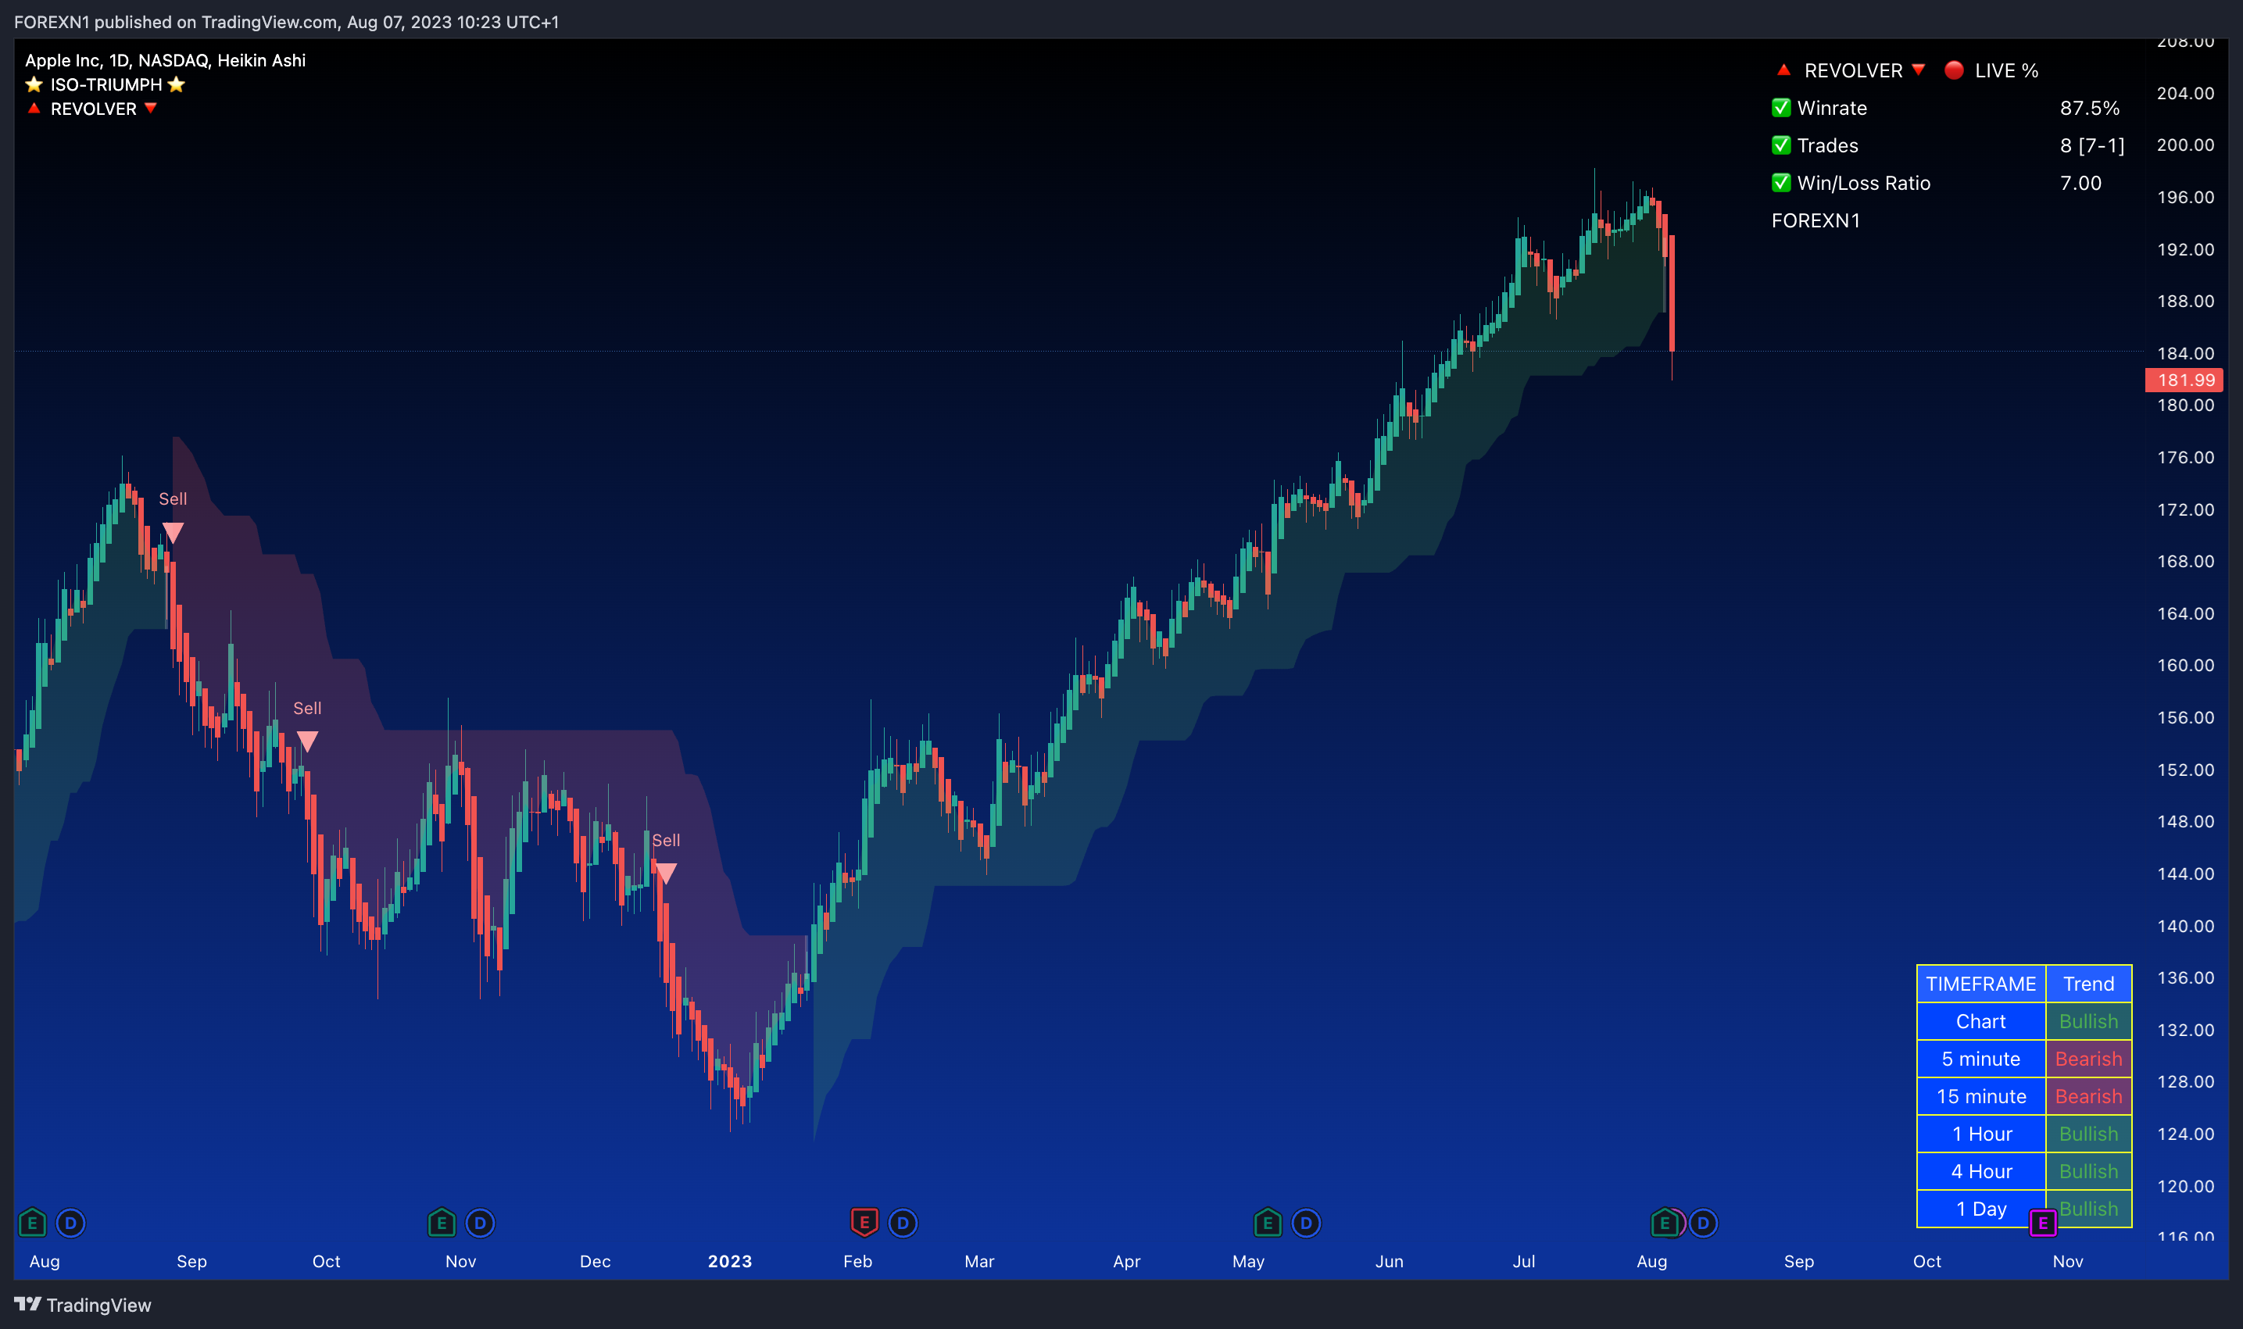The width and height of the screenshot is (2243, 1329).
Task: Select the Sell signal arrow near 144 price
Action: [666, 873]
